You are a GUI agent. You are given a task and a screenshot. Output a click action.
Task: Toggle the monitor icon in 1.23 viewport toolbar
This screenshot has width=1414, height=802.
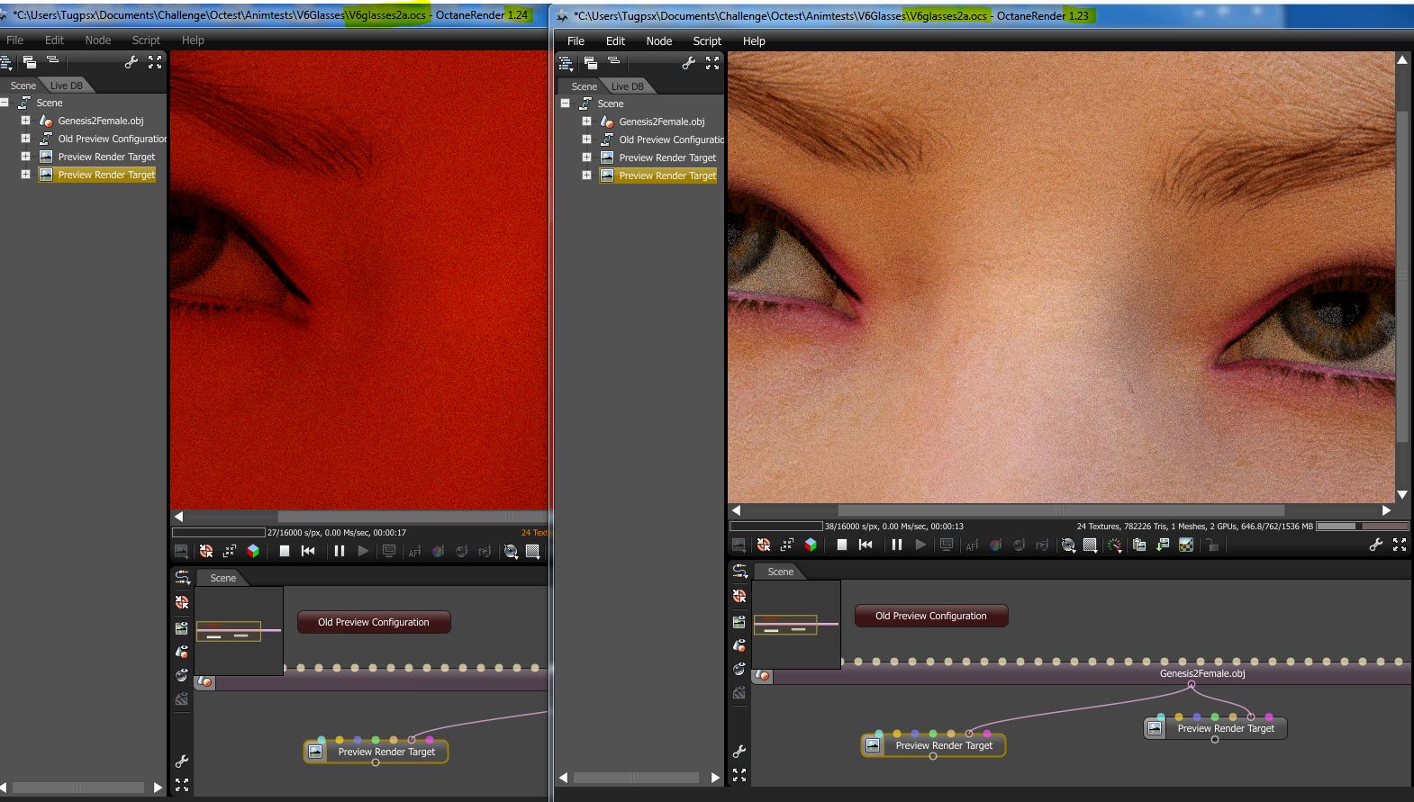click(x=947, y=545)
